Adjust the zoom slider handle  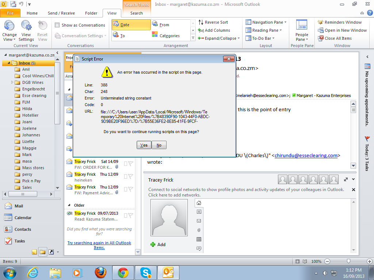coord(348,261)
